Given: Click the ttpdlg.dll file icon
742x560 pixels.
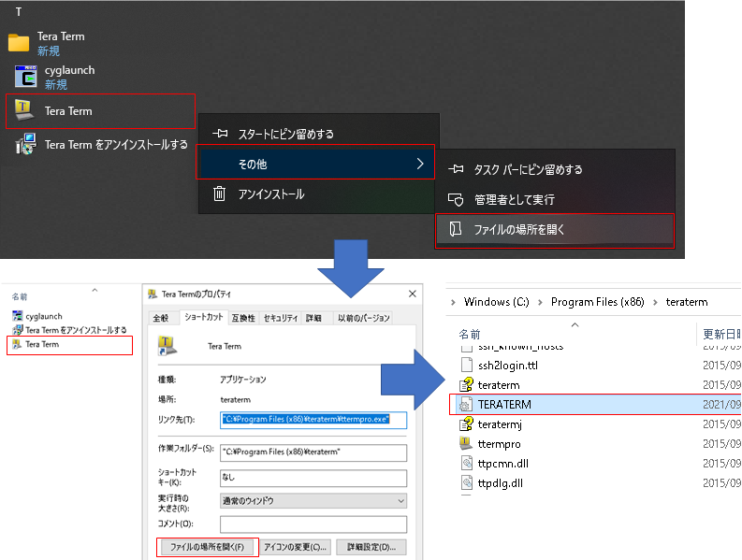Looking at the screenshot, I should coord(467,483).
